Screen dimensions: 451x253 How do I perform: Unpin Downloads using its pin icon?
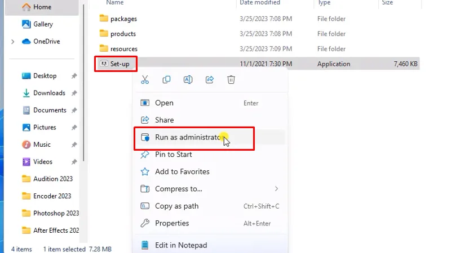pos(74,93)
